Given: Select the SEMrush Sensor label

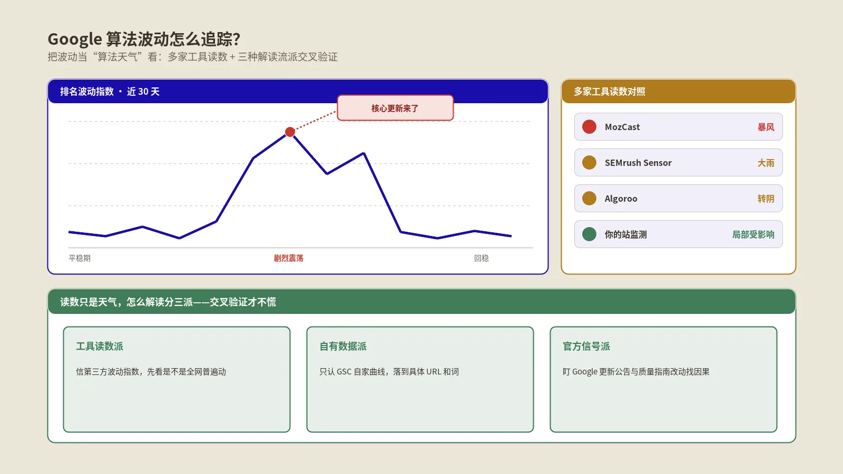Looking at the screenshot, I should (x=638, y=163).
